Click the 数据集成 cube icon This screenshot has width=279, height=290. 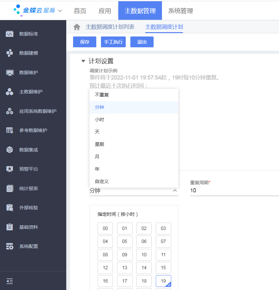(x=10, y=150)
